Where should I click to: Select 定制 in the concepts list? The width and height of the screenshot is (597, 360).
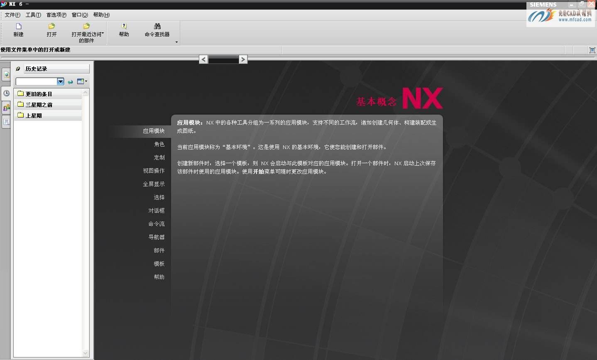pos(159,157)
